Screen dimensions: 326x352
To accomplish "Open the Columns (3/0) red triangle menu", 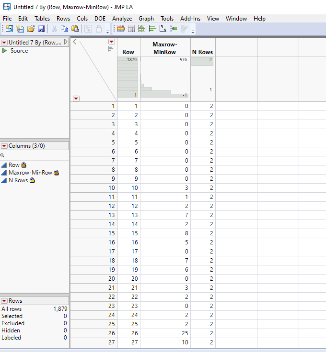I will (x=4, y=146).
